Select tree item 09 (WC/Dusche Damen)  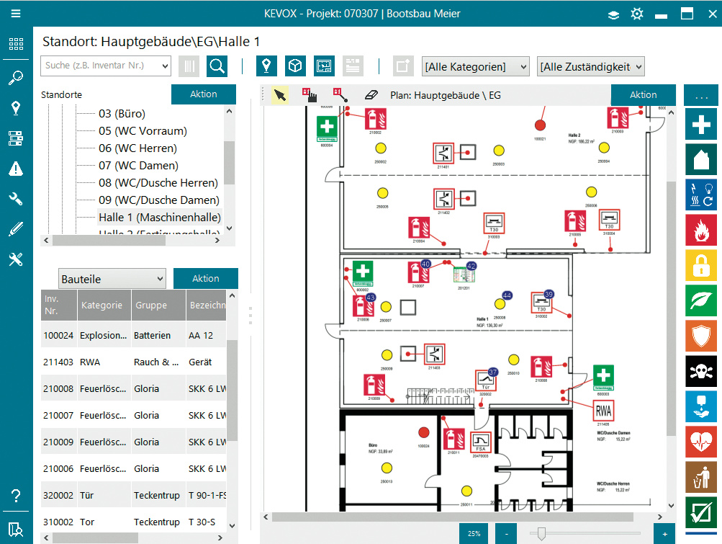coord(159,200)
